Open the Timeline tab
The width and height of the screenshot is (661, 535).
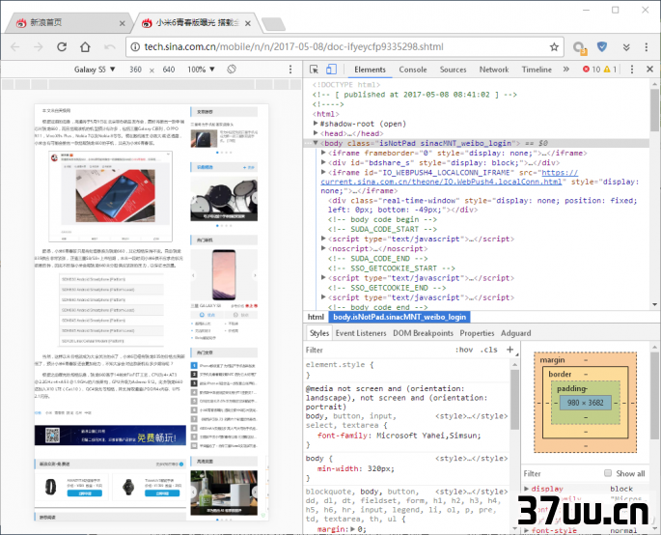click(x=537, y=70)
